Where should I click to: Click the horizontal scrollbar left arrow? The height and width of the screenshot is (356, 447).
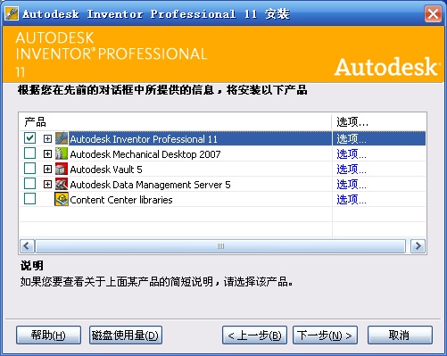[27, 246]
